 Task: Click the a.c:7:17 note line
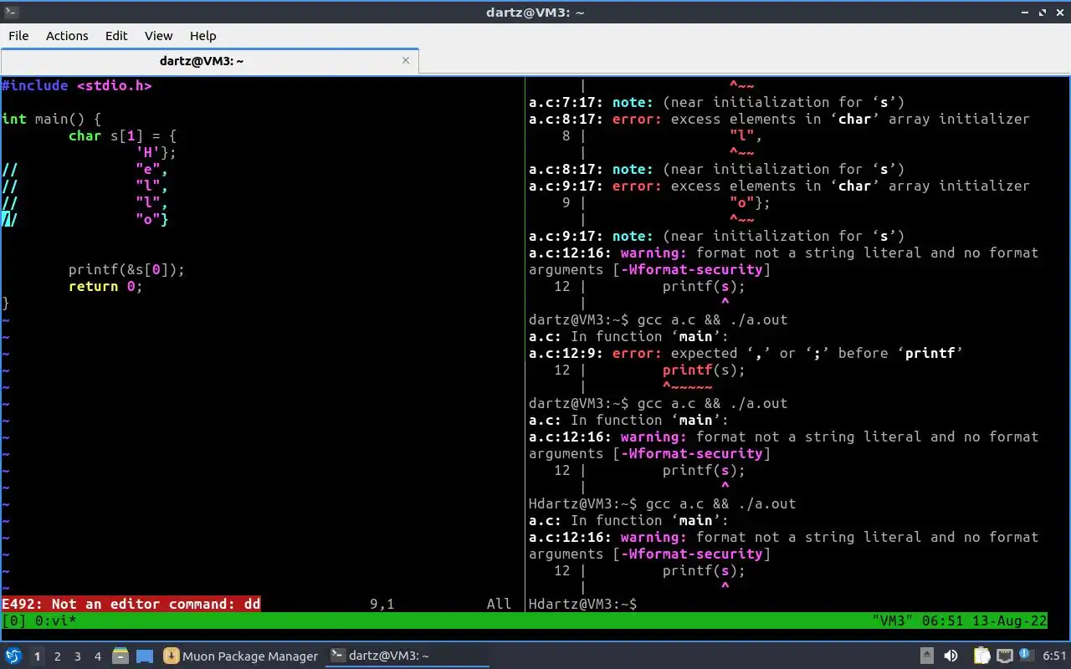(x=716, y=102)
